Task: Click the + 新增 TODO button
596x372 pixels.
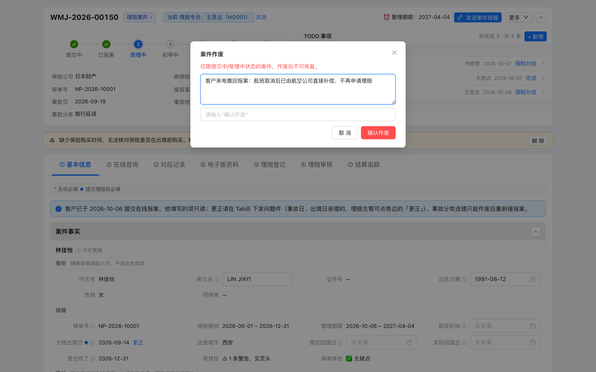Action: pos(535,37)
